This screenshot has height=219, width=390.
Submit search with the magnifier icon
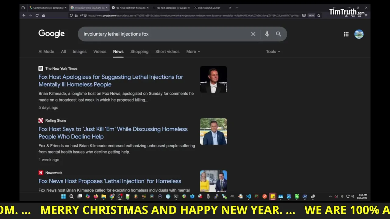pos(278,34)
